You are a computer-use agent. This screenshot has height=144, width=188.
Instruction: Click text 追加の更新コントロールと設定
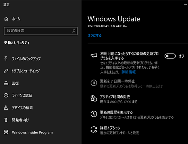[x=120, y=133]
